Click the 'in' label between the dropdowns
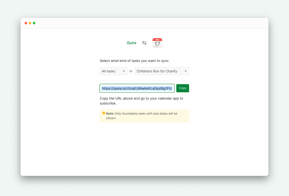289x196 pixels. click(131, 71)
